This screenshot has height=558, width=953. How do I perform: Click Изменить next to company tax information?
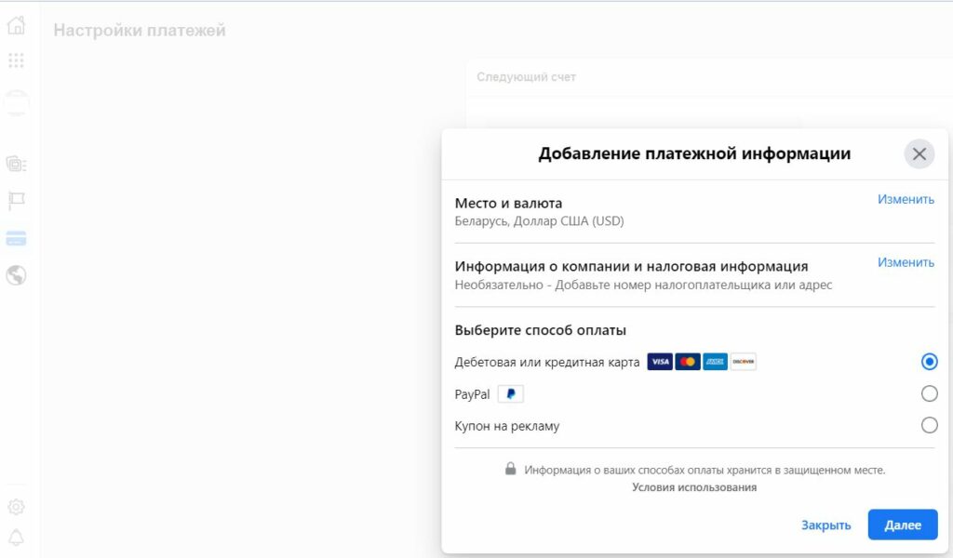(x=906, y=262)
